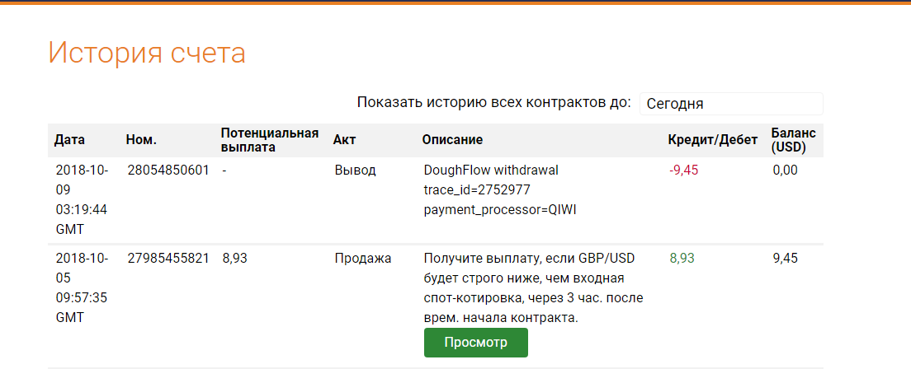Screen dimensions: 911x369
Task: Click the Акт column header
Action: tap(344, 140)
